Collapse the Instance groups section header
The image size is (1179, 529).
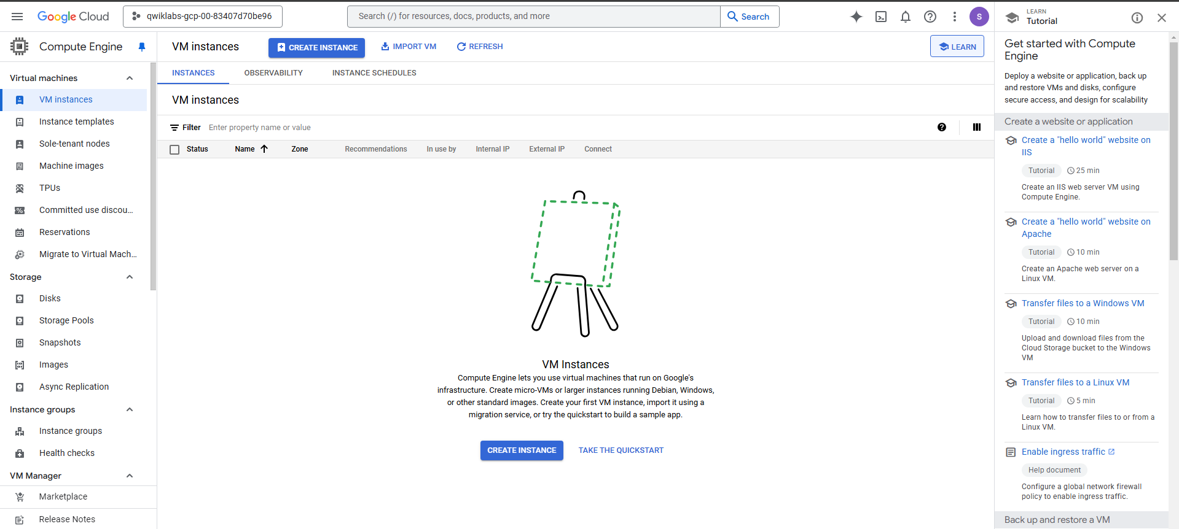130,409
